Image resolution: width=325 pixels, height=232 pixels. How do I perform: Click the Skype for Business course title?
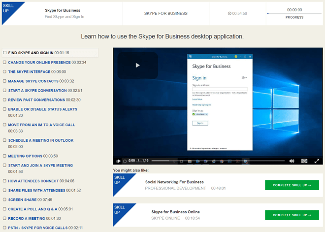63,10
